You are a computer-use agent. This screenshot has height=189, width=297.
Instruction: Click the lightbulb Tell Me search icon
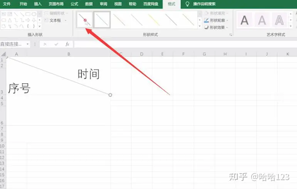[188, 4]
